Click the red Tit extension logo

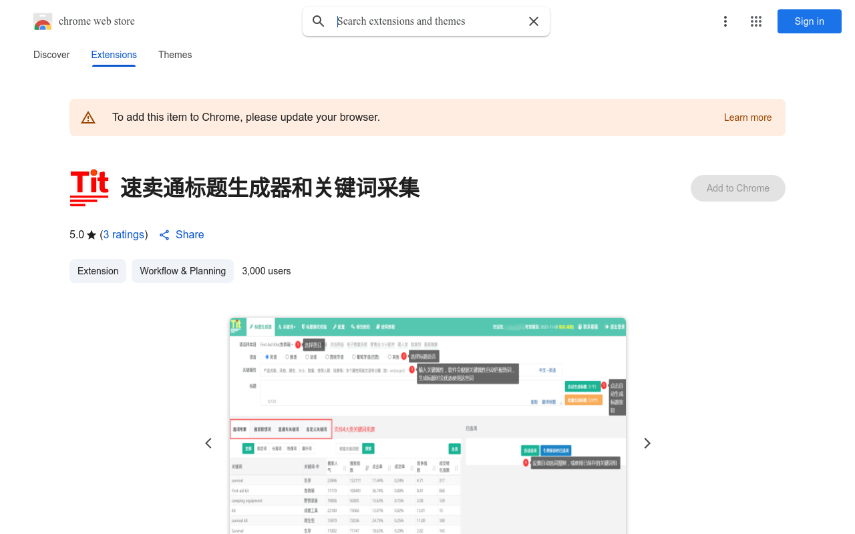[89, 188]
